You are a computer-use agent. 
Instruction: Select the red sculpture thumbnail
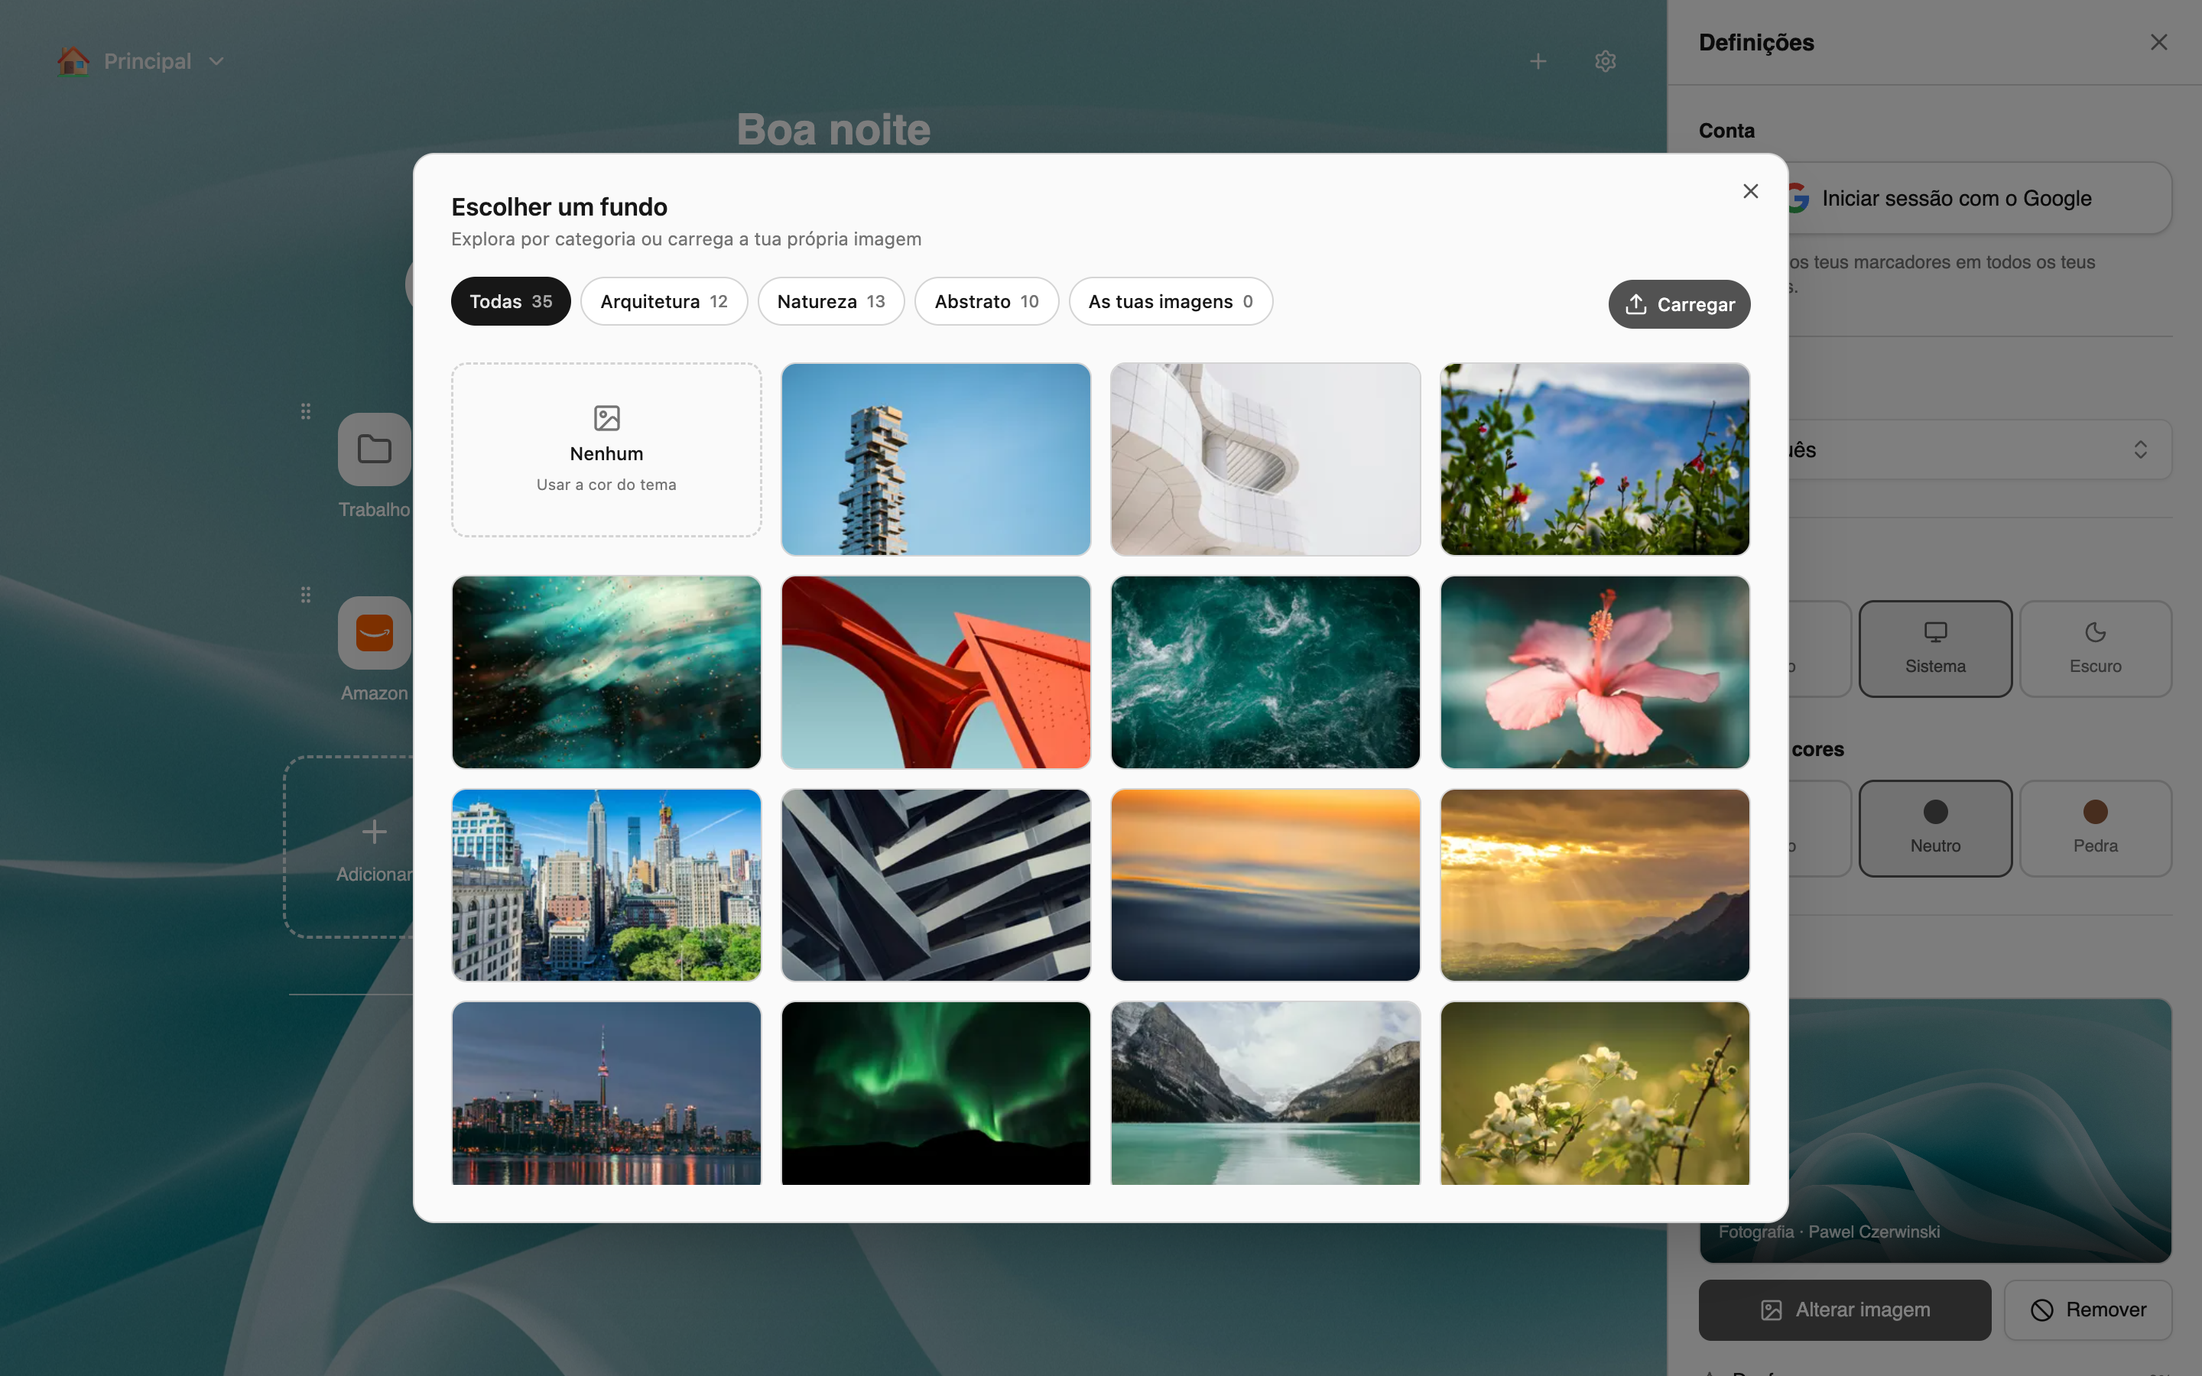[935, 673]
